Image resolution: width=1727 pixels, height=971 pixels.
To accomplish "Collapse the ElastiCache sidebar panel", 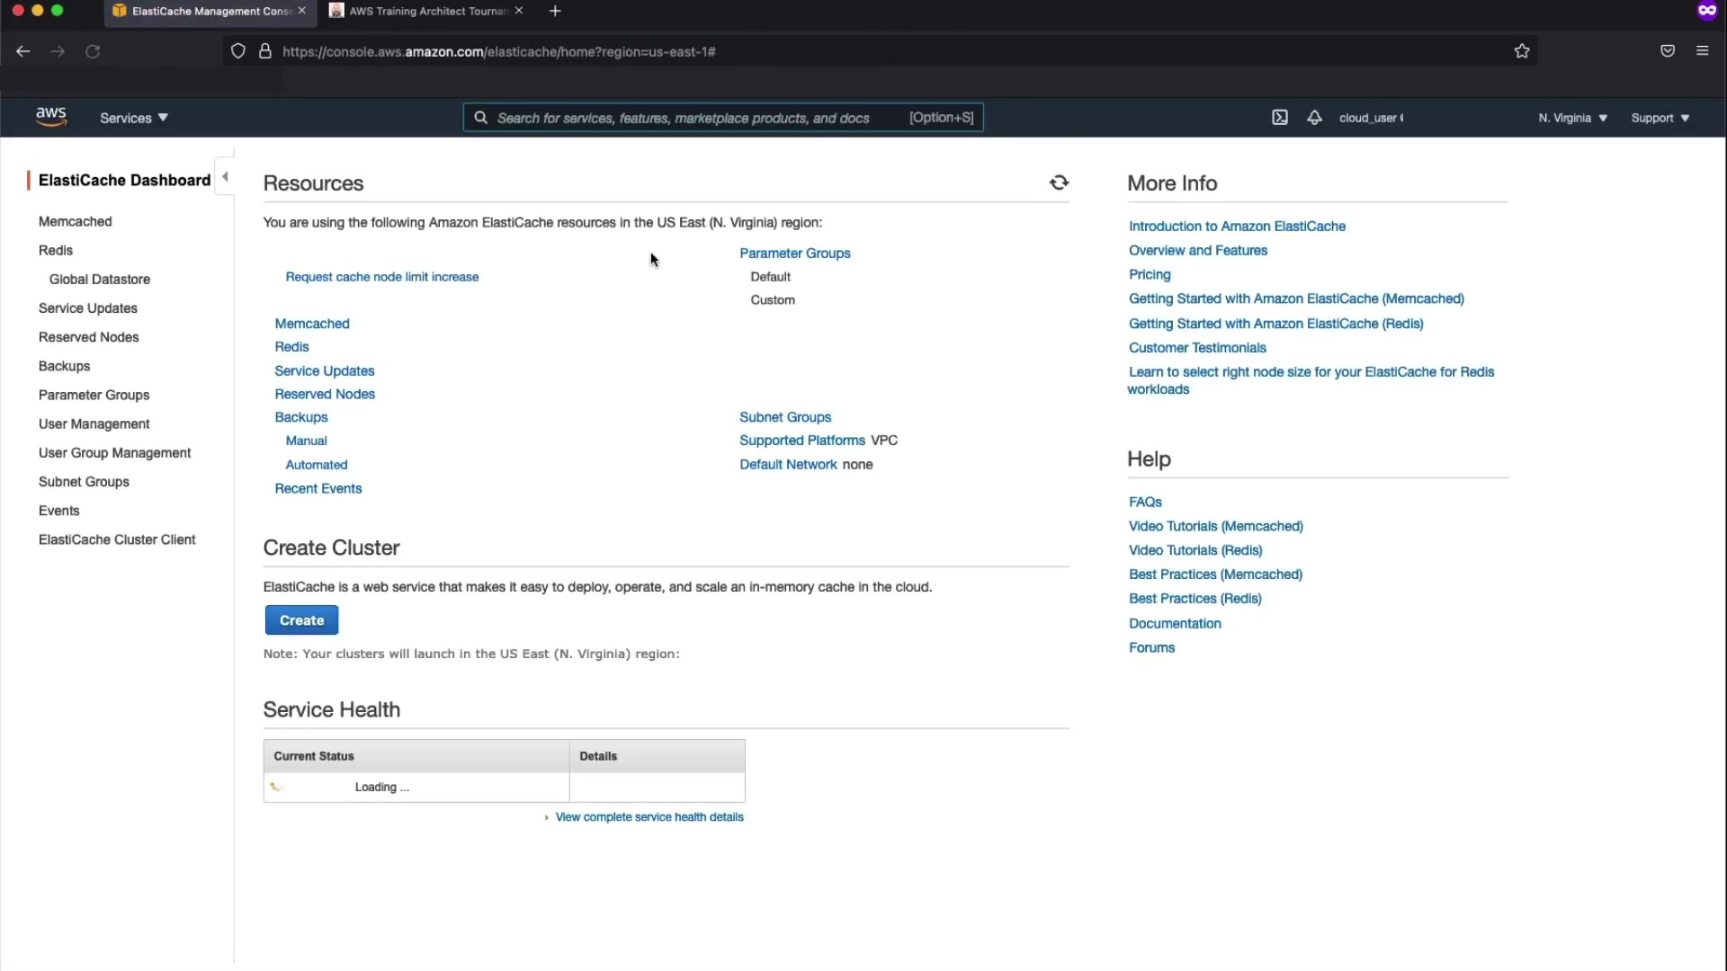I will pyautogui.click(x=225, y=177).
